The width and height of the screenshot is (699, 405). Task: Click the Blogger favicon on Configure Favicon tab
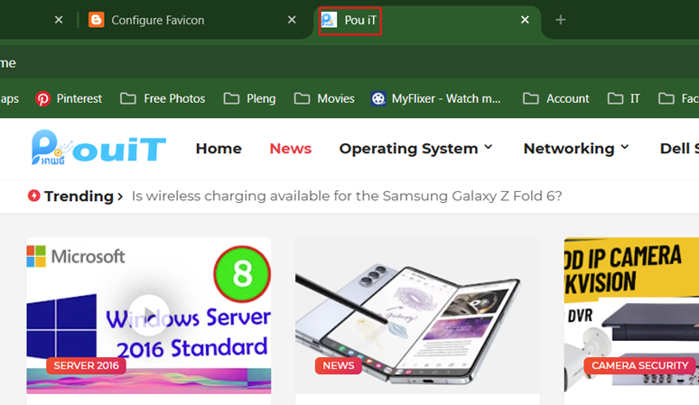[97, 20]
